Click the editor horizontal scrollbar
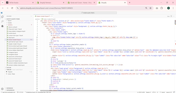The height and width of the screenshot is (93, 176). pyautogui.click(x=79, y=91)
